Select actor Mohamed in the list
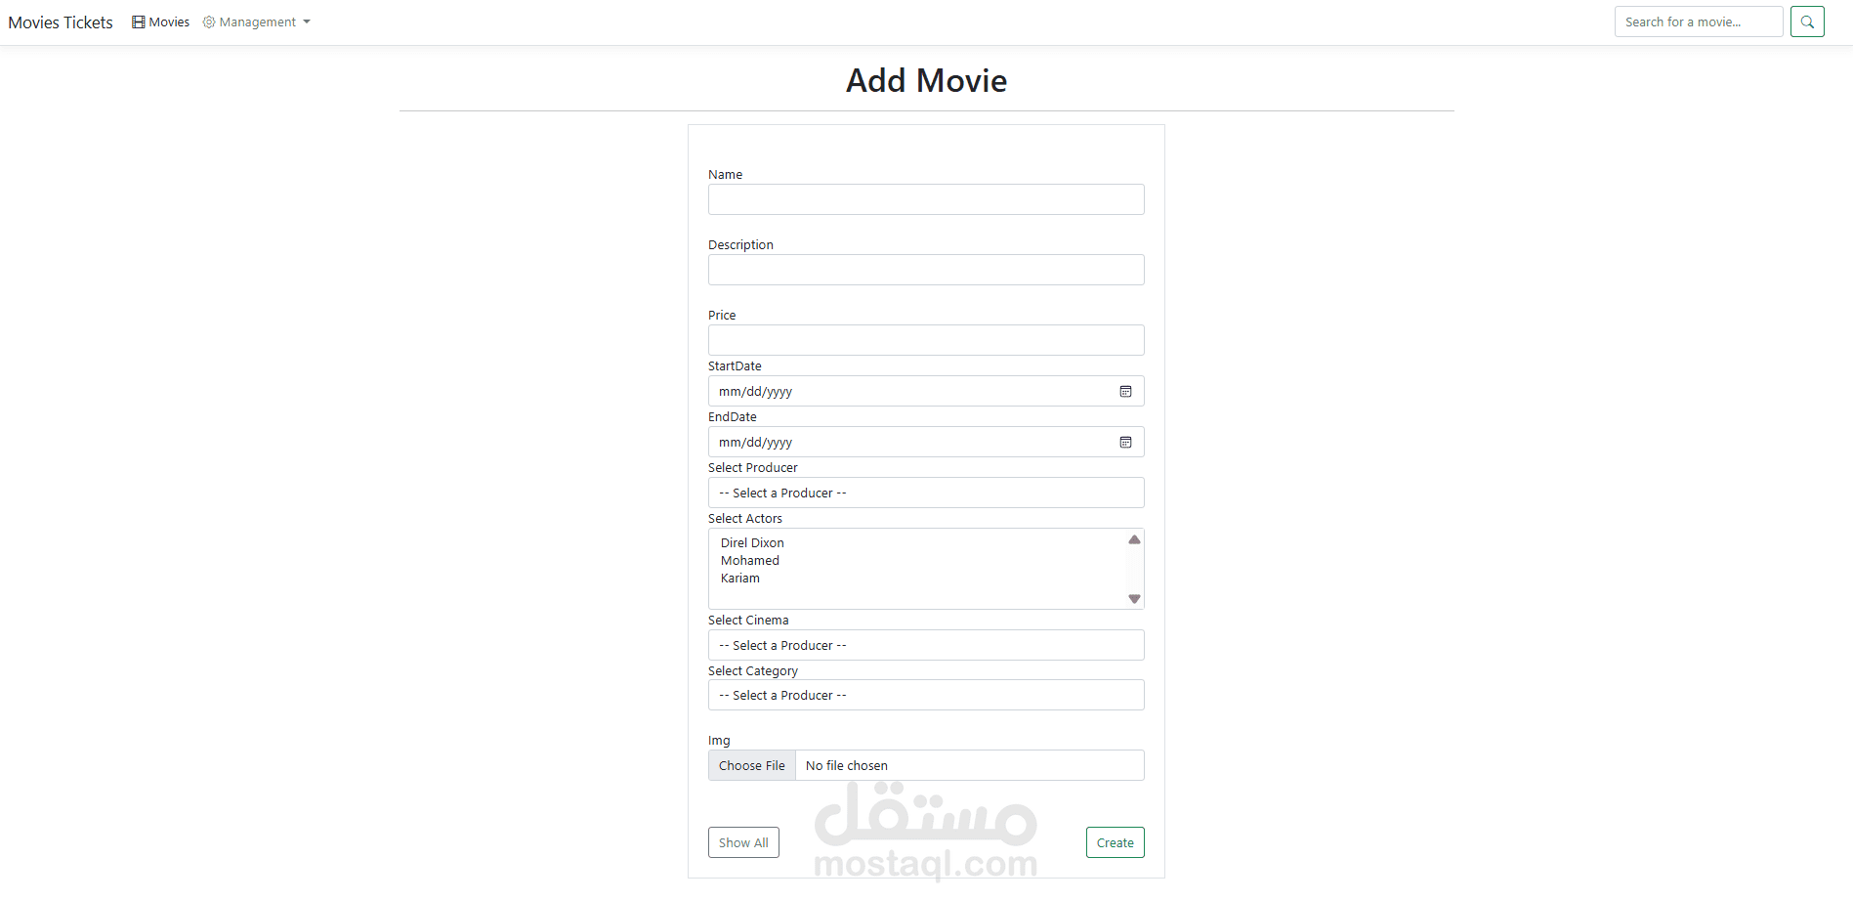The image size is (1853, 901). 750,561
